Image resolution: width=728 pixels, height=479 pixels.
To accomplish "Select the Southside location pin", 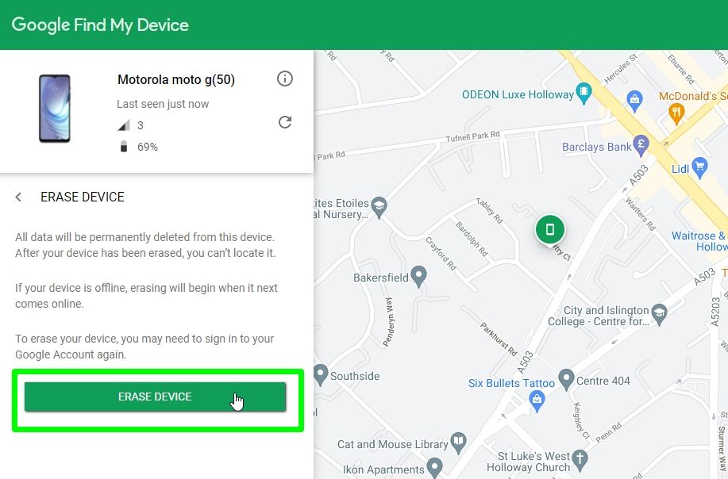I will tap(321, 373).
